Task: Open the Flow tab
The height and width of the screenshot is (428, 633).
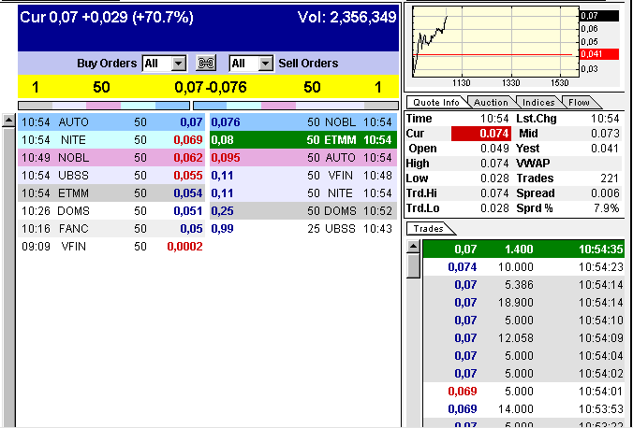Action: coord(578,102)
